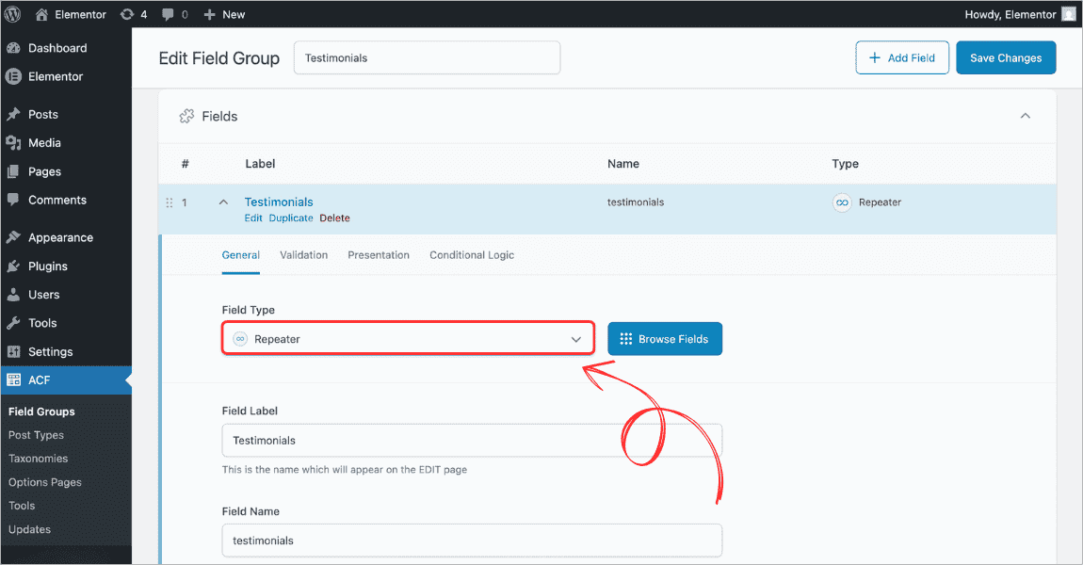Viewport: 1083px width, 565px height.
Task: Click the Posts pushpin icon
Action: point(13,114)
